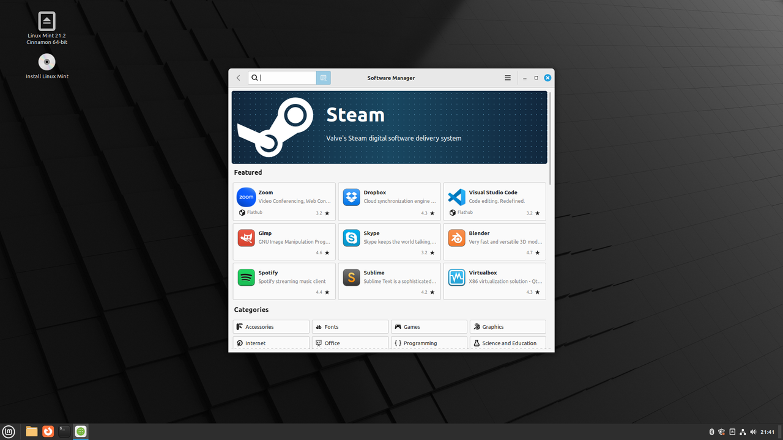This screenshot has width=783, height=440.
Task: Click the Zoom rating star 3.2
Action: tap(327, 213)
